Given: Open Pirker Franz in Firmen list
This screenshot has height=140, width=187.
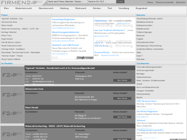Looking at the screenshot, I should [6, 35].
